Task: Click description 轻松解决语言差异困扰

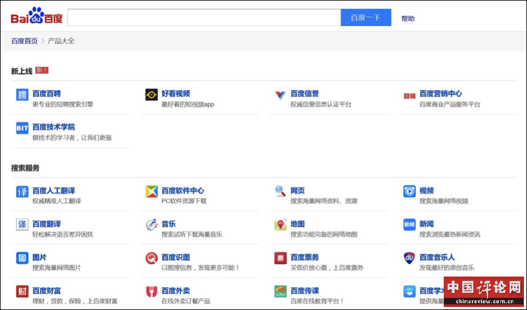Action: [x=63, y=235]
